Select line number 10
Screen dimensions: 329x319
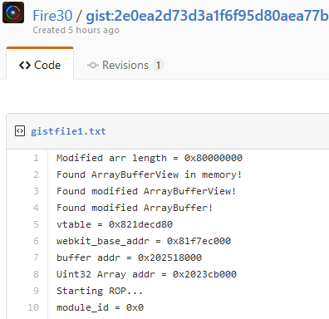pos(33,307)
